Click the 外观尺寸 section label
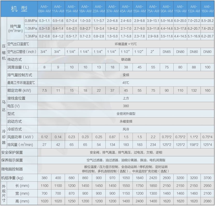This screenshot has height=206, width=215. click(x=4, y=193)
